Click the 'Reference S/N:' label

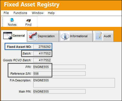click(21, 74)
